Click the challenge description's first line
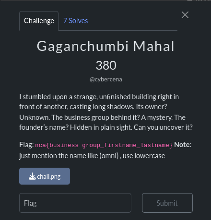The image size is (211, 220). coord(99,96)
